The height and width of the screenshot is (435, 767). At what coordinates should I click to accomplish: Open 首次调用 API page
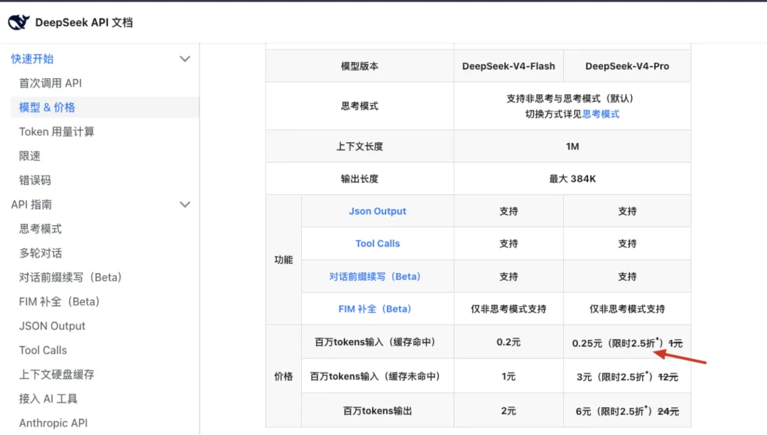pos(50,83)
